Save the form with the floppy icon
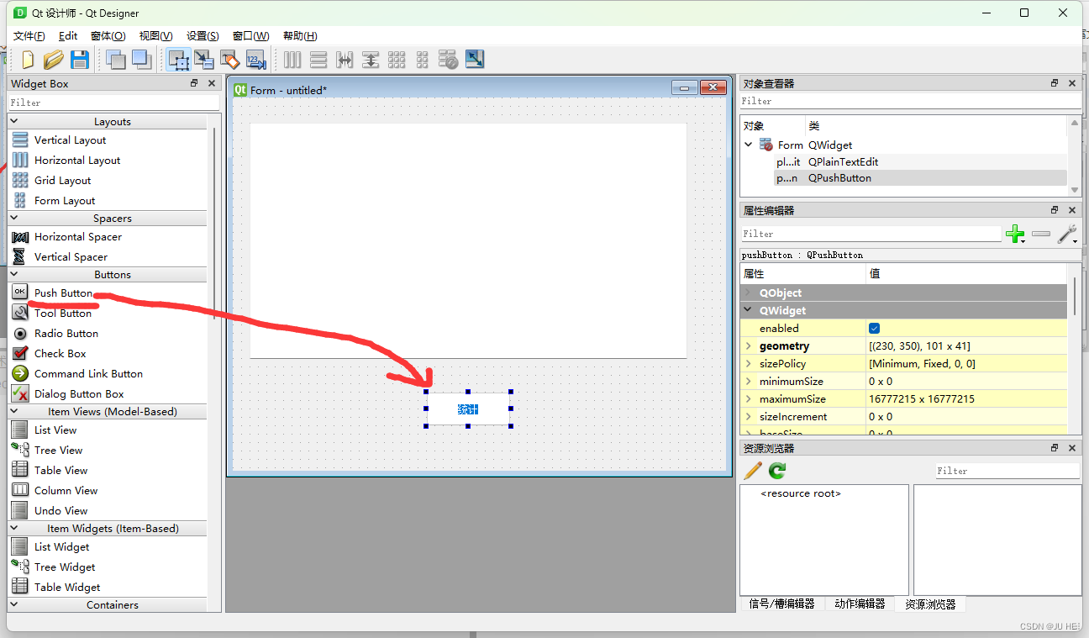This screenshot has height=638, width=1089. pyautogui.click(x=79, y=59)
